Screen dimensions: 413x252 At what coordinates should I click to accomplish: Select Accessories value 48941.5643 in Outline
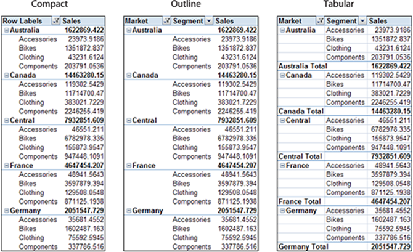tap(239, 174)
